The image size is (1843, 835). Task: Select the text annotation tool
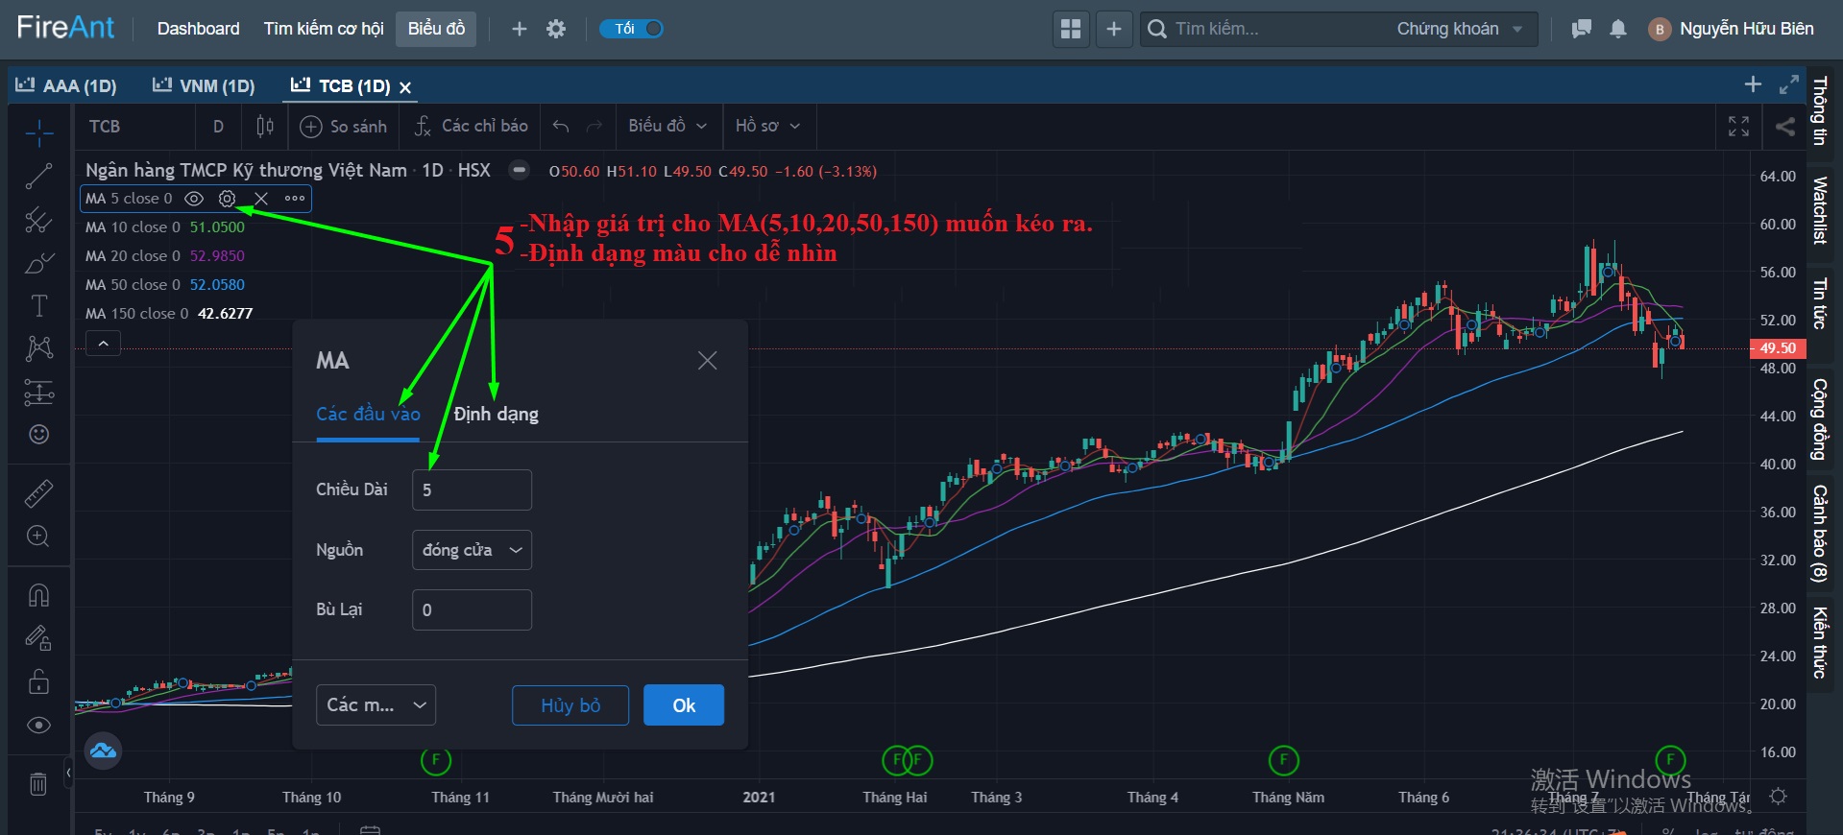point(38,306)
